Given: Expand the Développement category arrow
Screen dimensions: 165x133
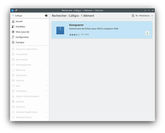Looking at the screenshot, I should click(47, 65).
